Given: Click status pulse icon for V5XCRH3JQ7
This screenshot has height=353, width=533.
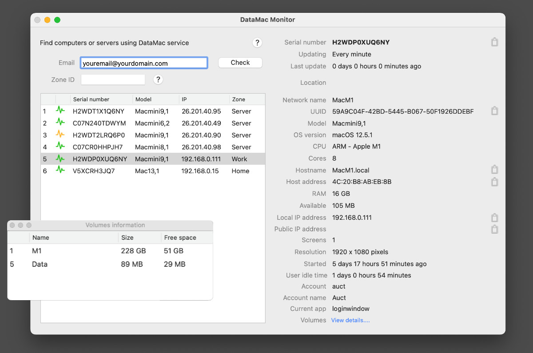Looking at the screenshot, I should [60, 170].
